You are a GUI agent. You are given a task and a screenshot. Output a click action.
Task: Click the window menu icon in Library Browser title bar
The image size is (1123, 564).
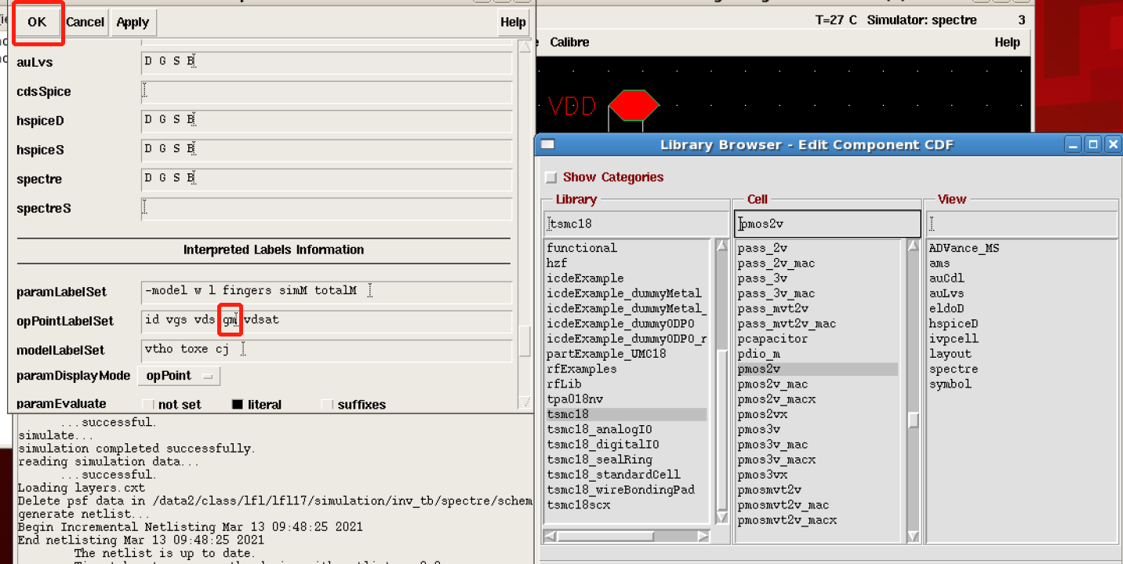pos(548,144)
